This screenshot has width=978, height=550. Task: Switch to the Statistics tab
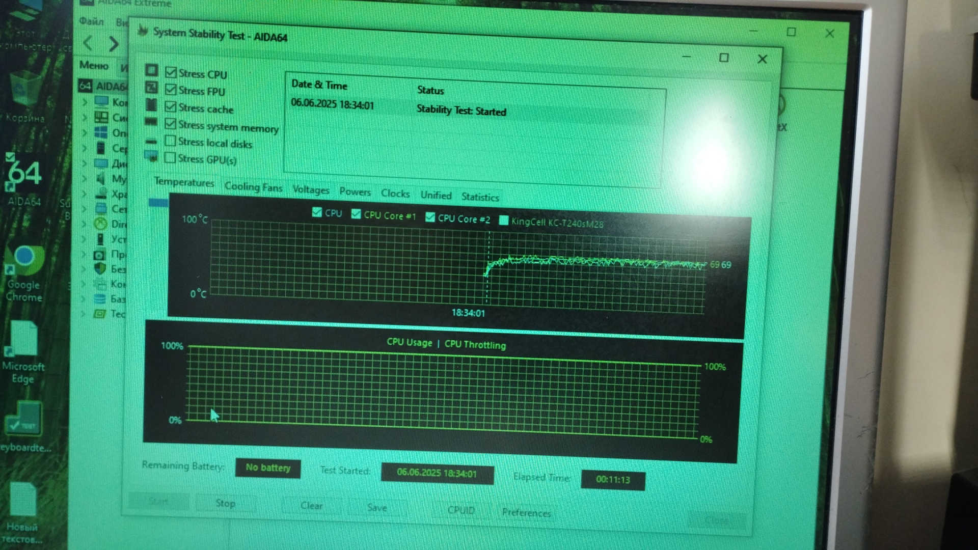tap(480, 197)
